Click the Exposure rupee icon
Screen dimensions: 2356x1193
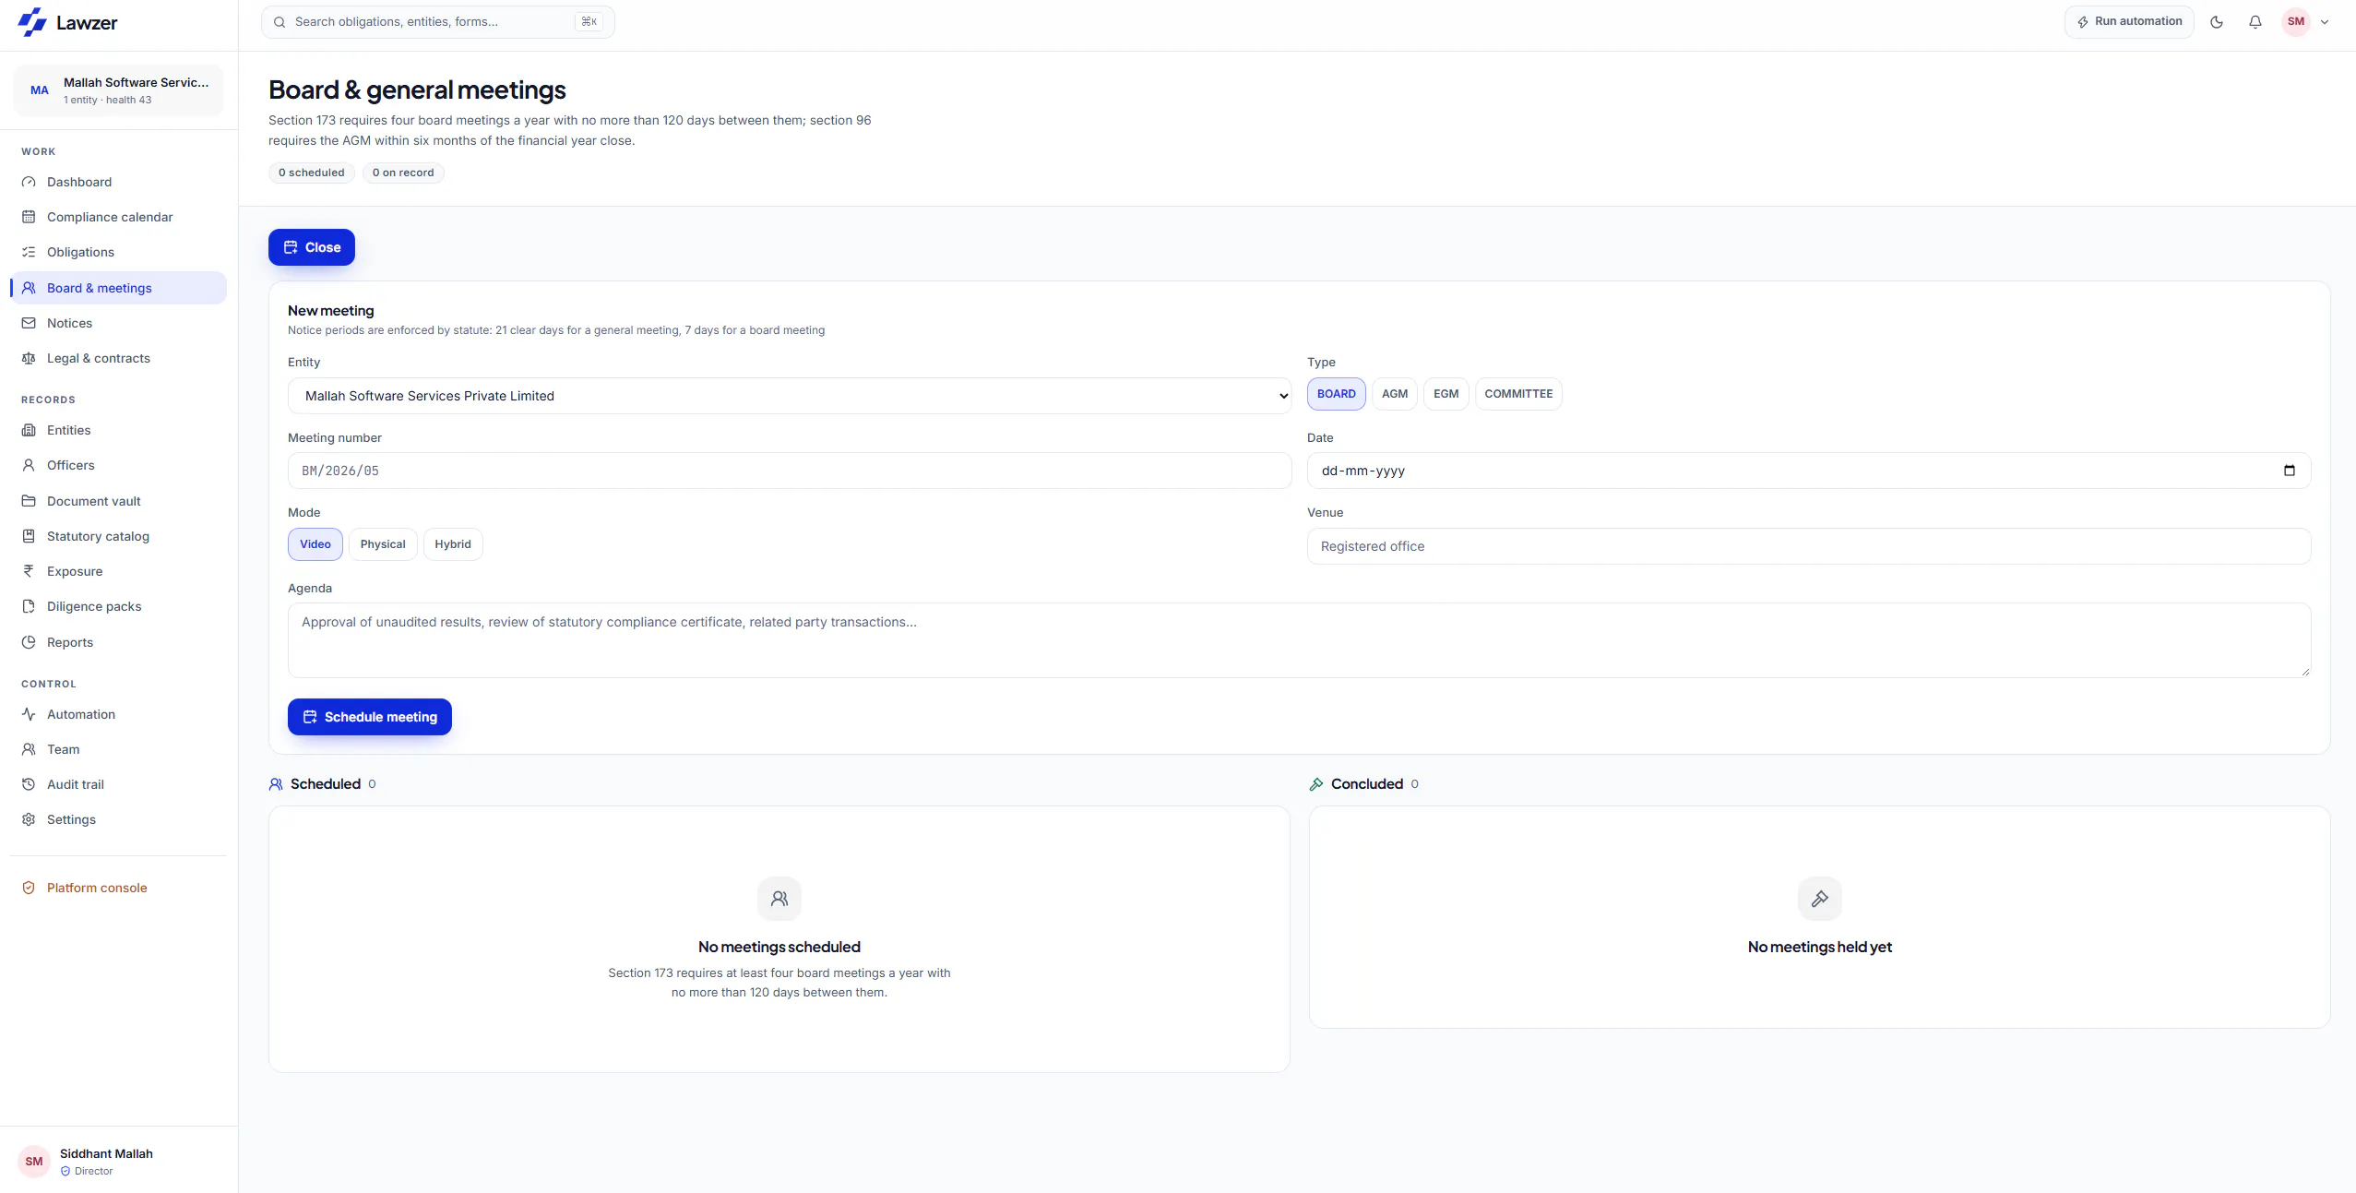click(x=29, y=571)
